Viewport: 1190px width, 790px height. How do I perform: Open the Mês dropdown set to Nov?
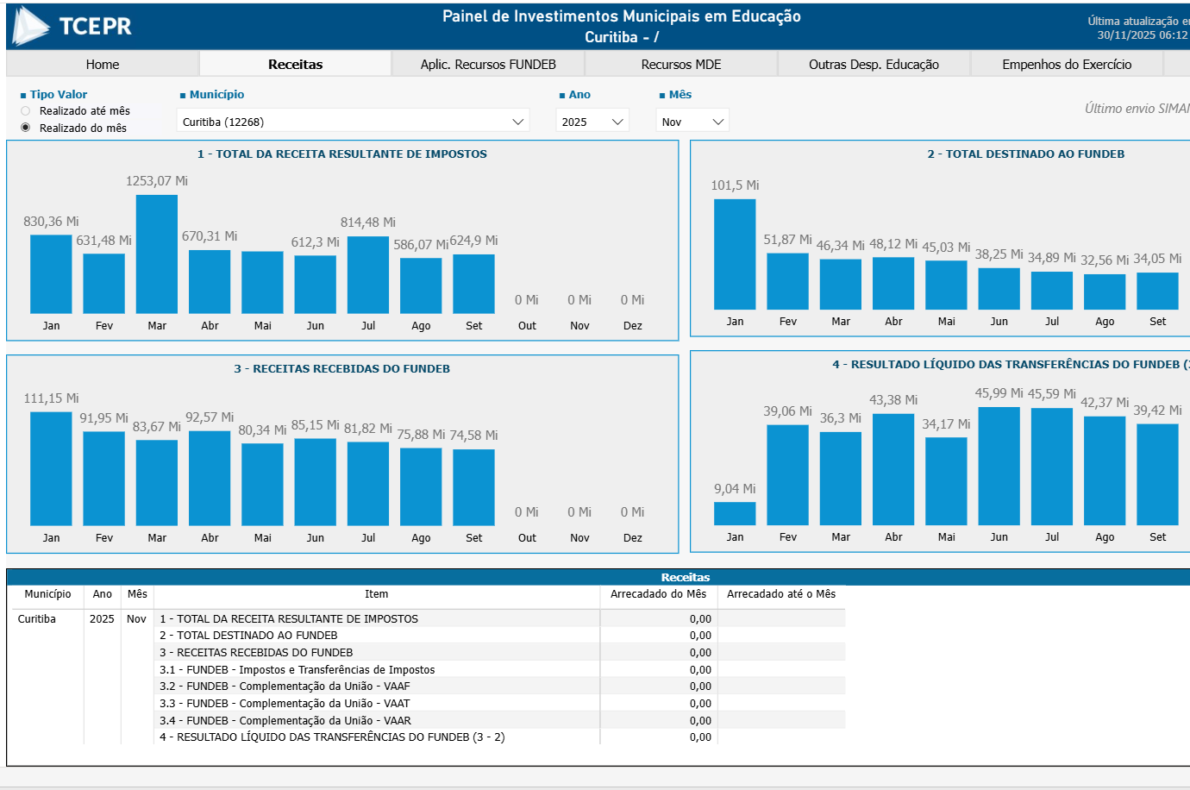click(692, 122)
